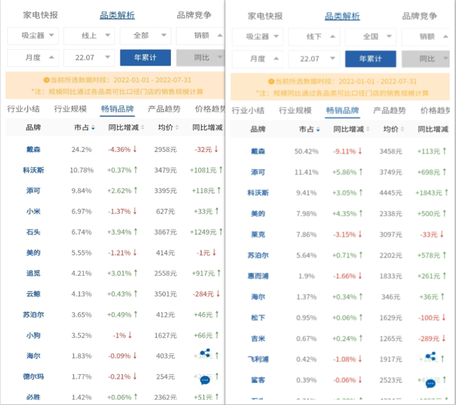Click 年累计 button in left panel

(x=146, y=57)
